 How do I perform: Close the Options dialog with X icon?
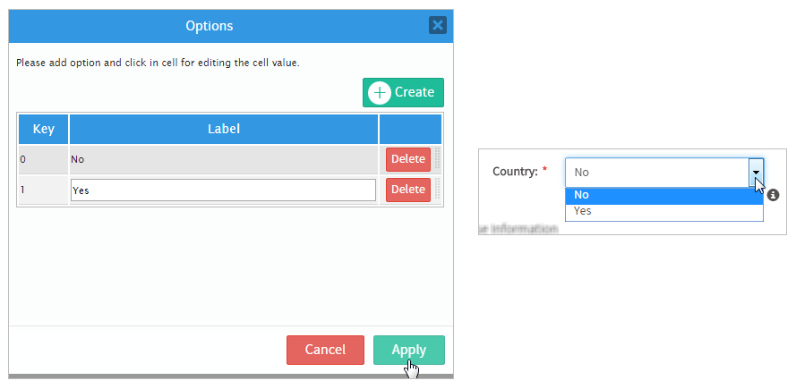coord(438,25)
